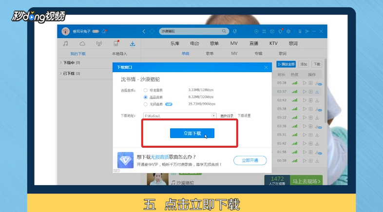Click the refresh circle icon beside the back arrow
Viewport: 383px width, 212px height.
pos(152,31)
